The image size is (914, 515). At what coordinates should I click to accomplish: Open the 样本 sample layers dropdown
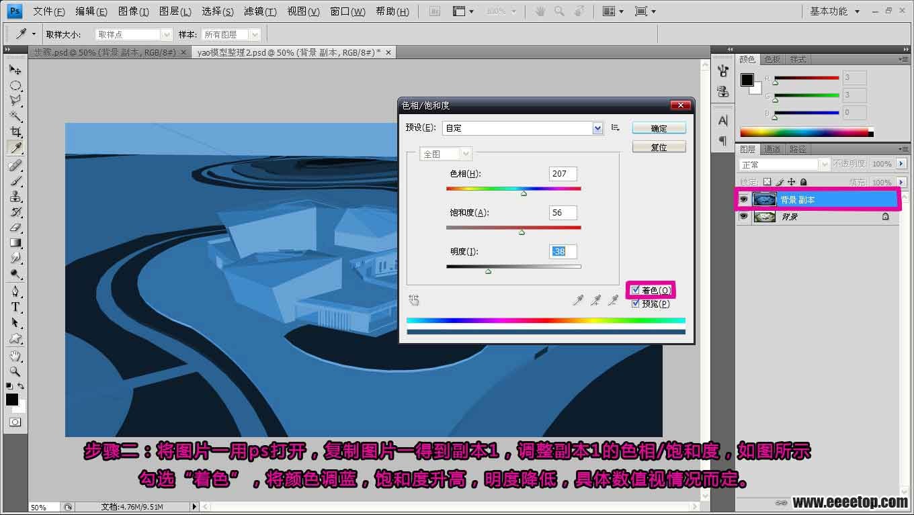click(x=231, y=34)
